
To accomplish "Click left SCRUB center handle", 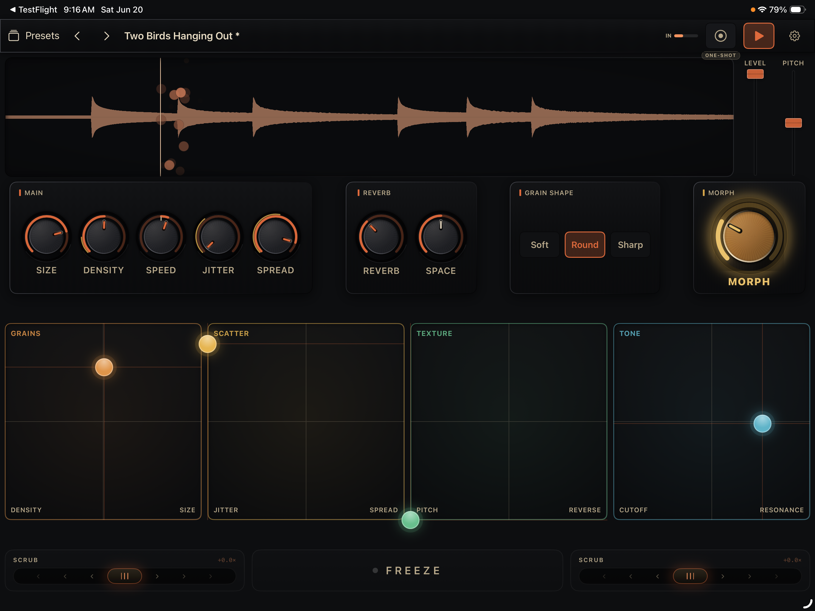I will [124, 576].
